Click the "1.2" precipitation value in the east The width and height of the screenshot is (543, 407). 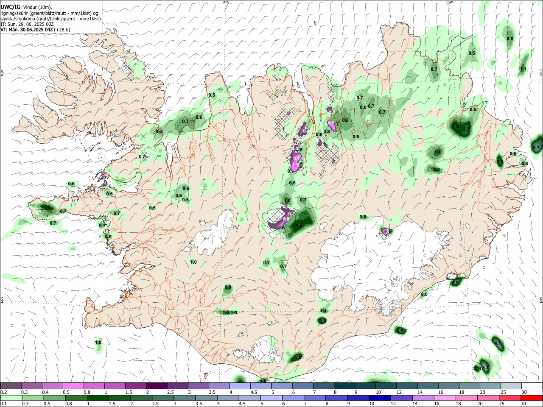pyautogui.click(x=437, y=170)
